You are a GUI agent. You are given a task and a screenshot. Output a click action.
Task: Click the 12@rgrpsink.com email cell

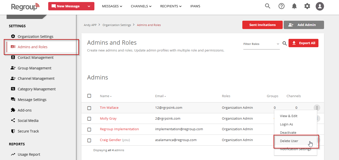pyautogui.click(x=169, y=108)
